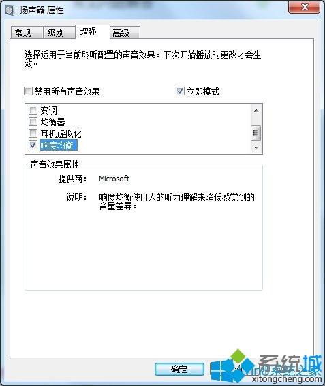This screenshot has width=325, height=386.
Task: Select the 变调 list item text
Action: (48, 110)
